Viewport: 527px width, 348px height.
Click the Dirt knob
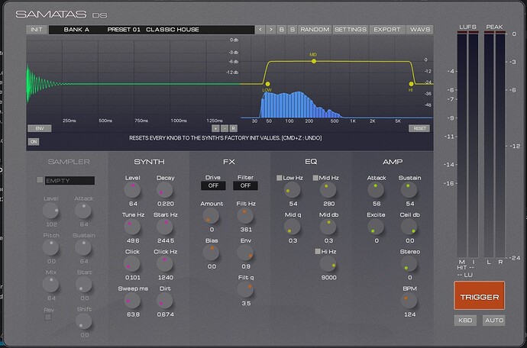pyautogui.click(x=165, y=301)
